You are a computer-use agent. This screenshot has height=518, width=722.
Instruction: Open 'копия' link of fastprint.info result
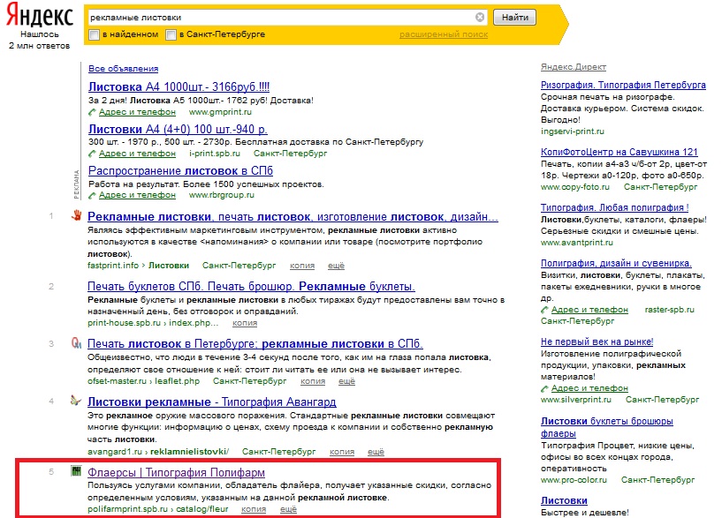point(302,266)
